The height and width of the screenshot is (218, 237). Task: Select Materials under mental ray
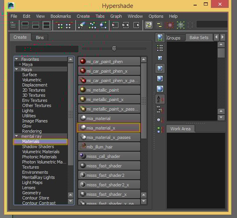point(41,141)
